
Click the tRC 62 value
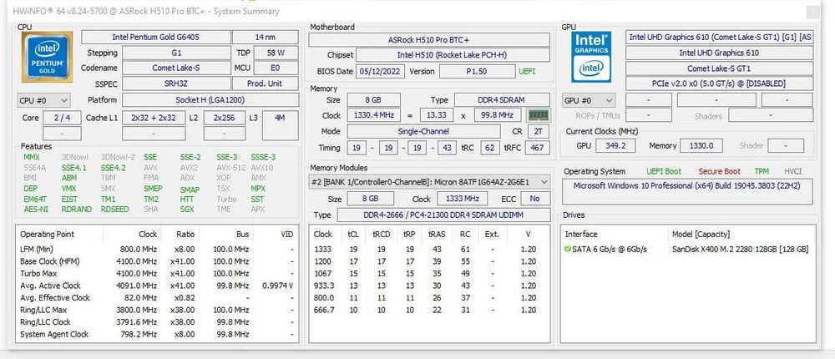(x=489, y=148)
